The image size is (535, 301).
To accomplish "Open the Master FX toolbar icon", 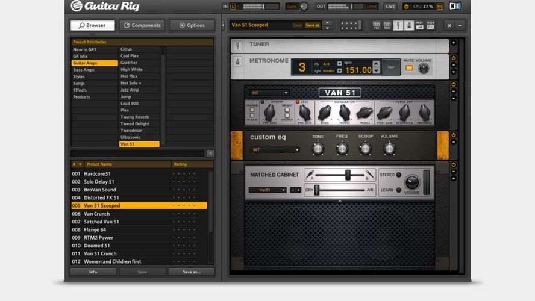I will click(431, 25).
